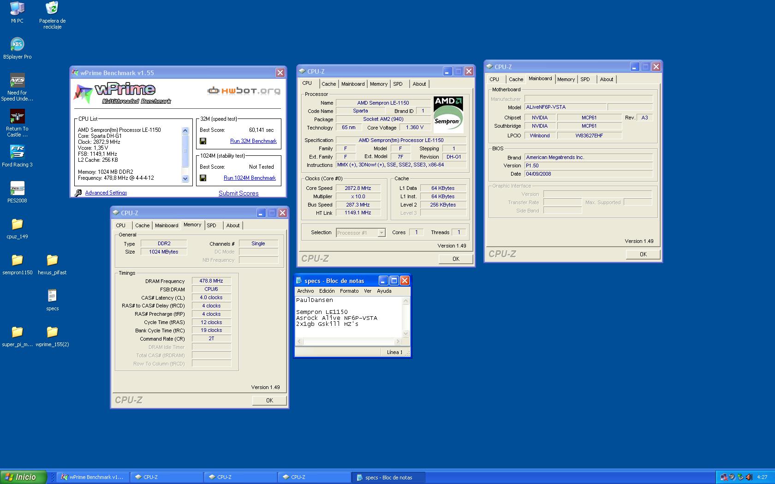Screen dimensions: 775x484
Task: Click the AMD Sempron processor logo
Action: [448, 115]
